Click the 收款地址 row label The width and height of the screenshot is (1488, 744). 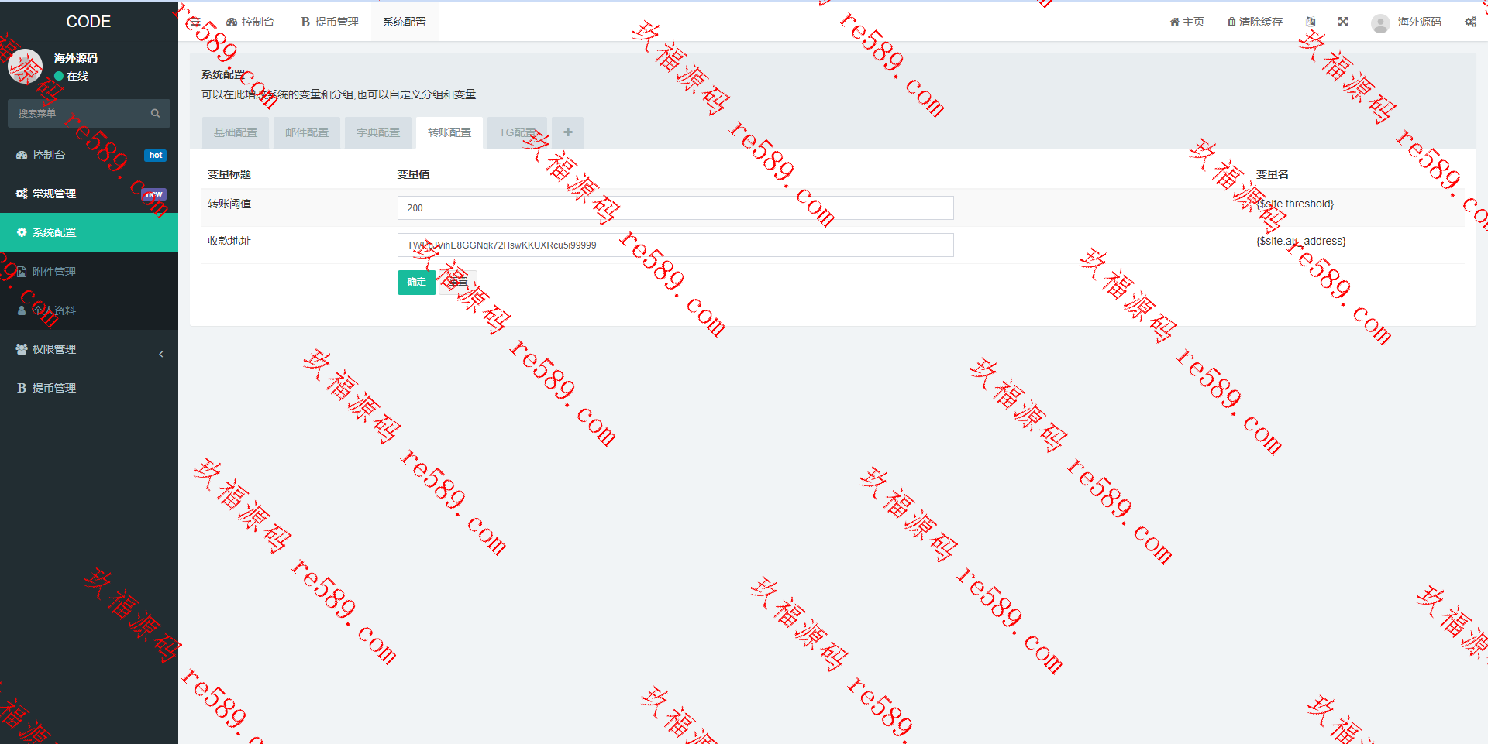point(229,241)
